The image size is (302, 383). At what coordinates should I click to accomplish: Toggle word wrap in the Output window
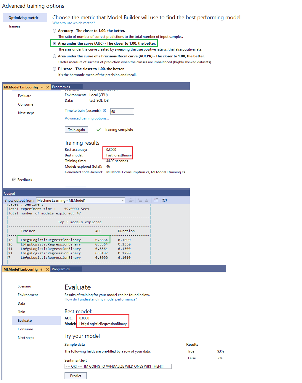tap(165, 200)
